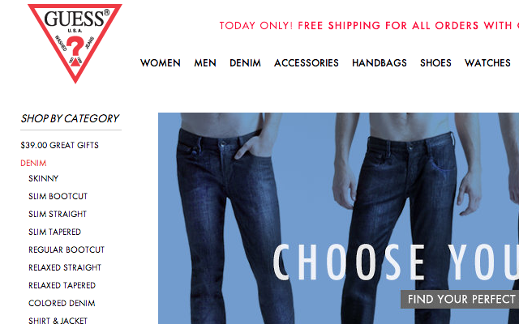Viewport: 519px width, 324px height.
Task: Navigate to Shoes
Action: (x=435, y=63)
